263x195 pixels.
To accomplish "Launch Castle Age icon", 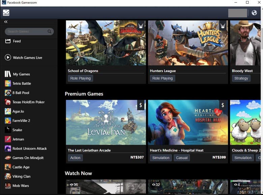I will click(8, 167).
